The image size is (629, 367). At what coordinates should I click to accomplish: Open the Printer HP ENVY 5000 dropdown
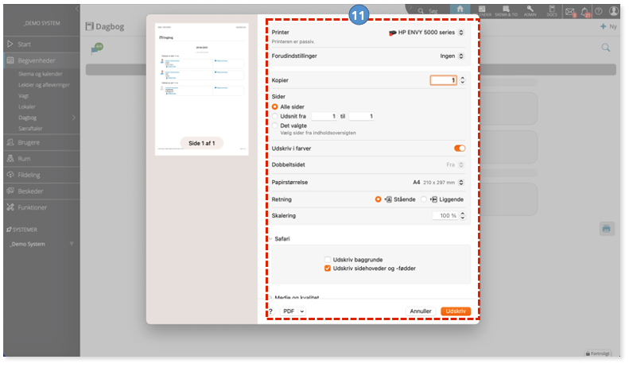click(426, 33)
